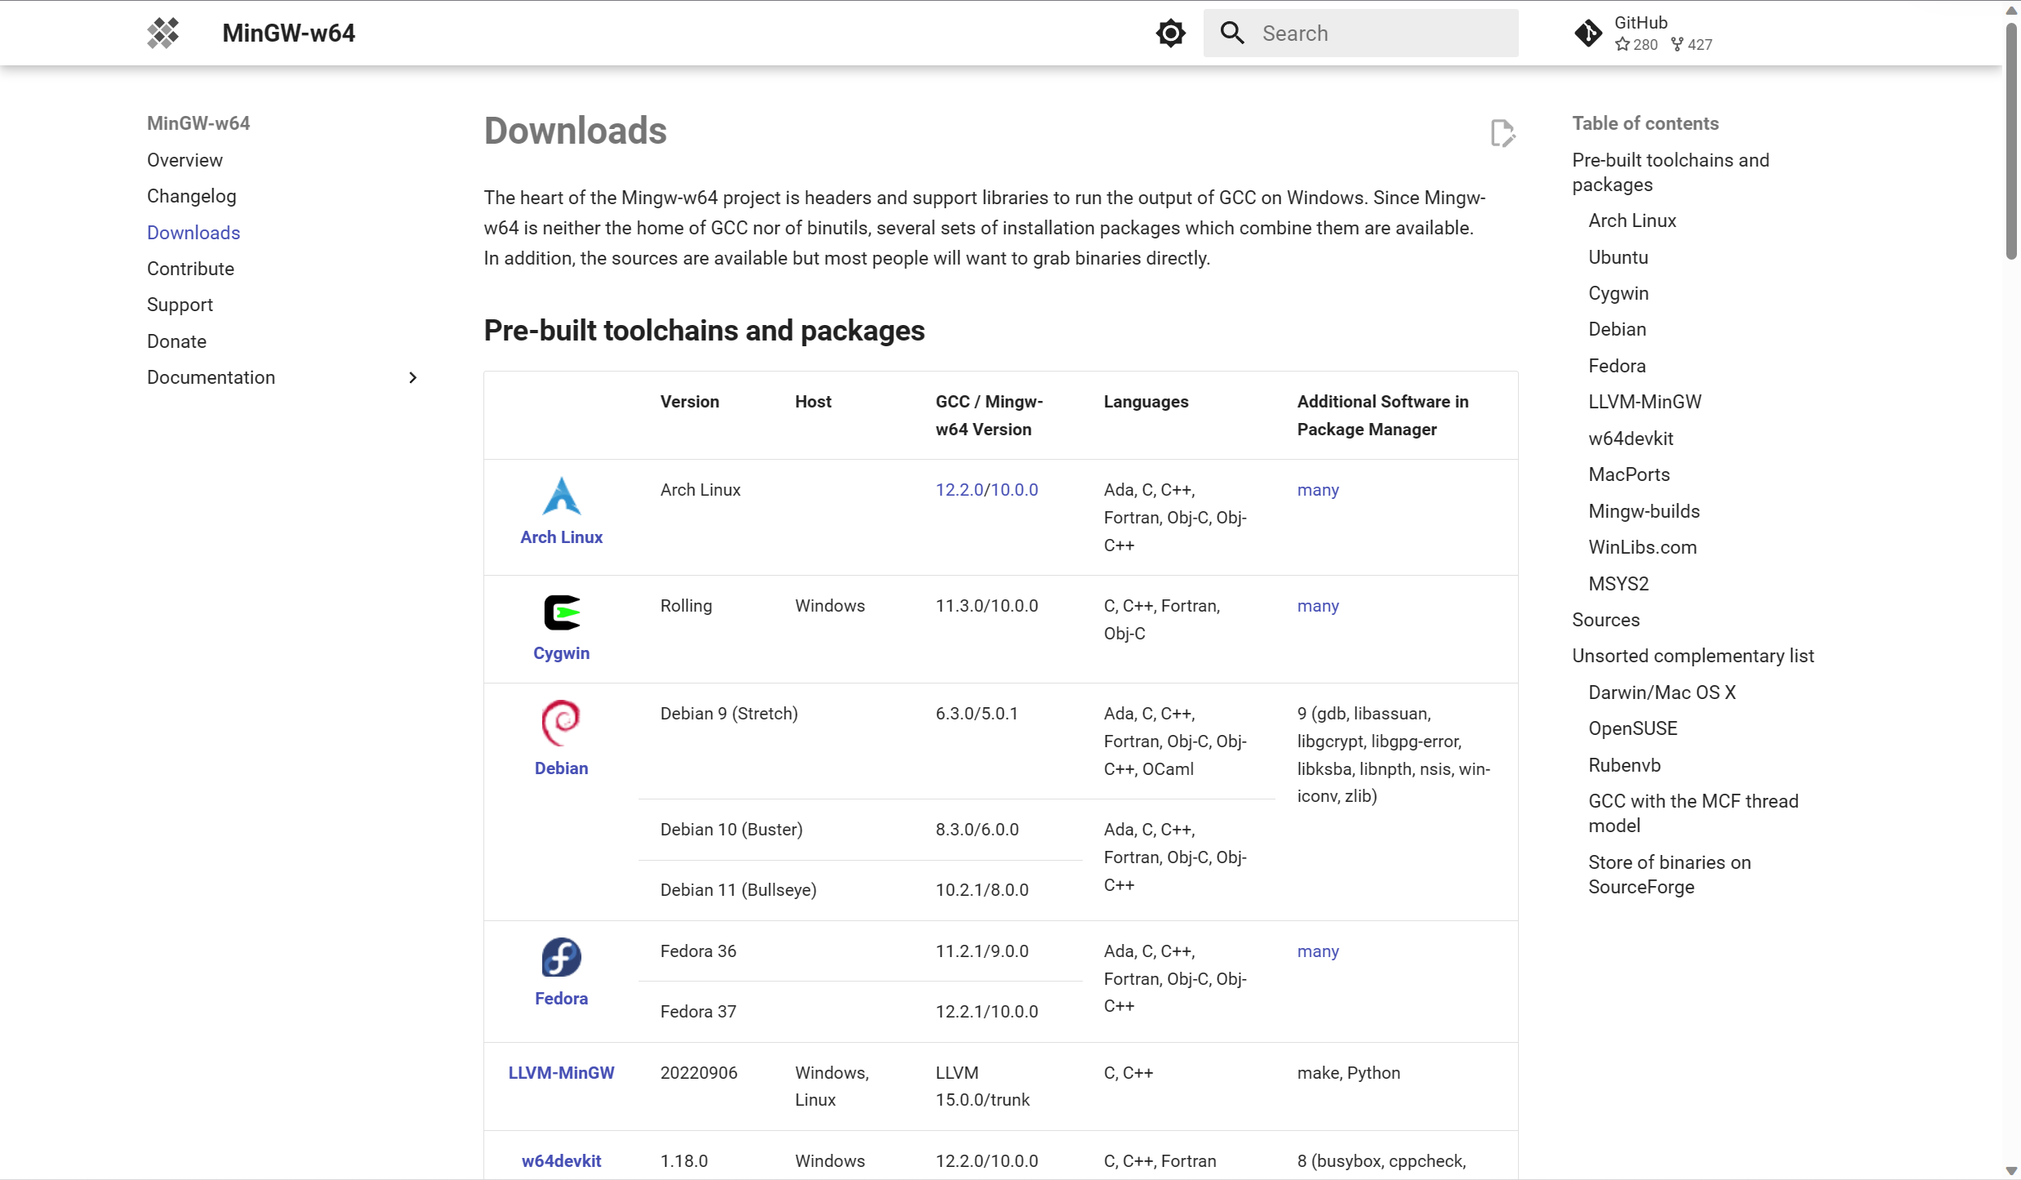Click the Cygwin logo image

(561, 612)
